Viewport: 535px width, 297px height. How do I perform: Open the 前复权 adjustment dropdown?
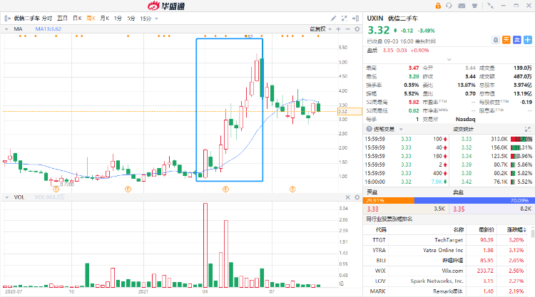[321, 29]
